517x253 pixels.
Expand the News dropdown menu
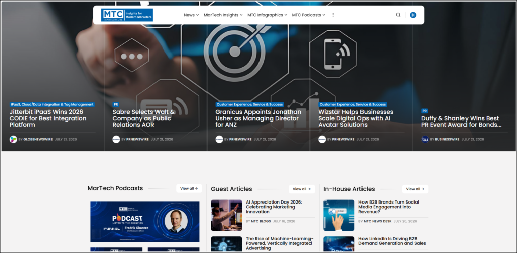point(191,15)
